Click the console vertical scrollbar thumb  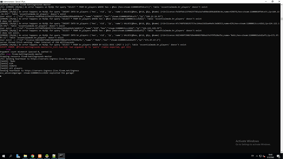(x=282, y=19)
